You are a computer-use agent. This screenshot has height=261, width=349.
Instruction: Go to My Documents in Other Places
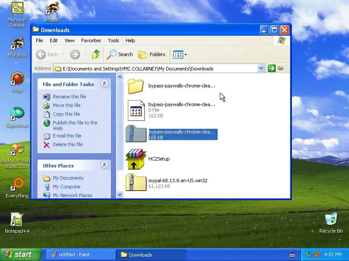68,178
